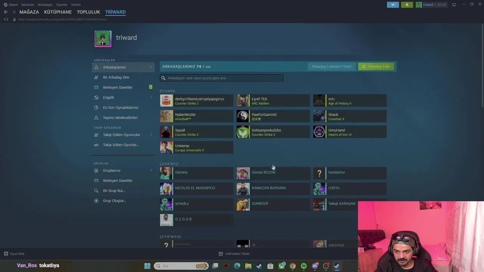Click the Arkadaş Listesini Yönet button
484x272 pixels.
(x=332, y=66)
